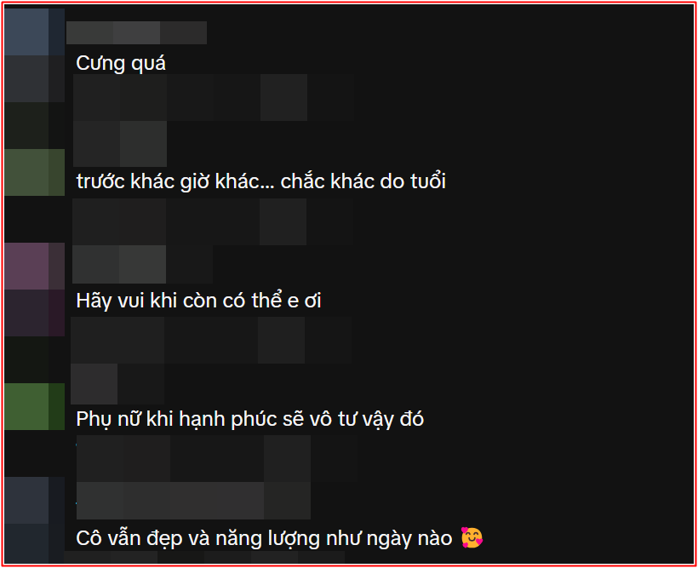698x568 pixels.
Task: Select comment "Cô vẫn đẹp và năng lượng như ngày nào"
Action: [264, 538]
